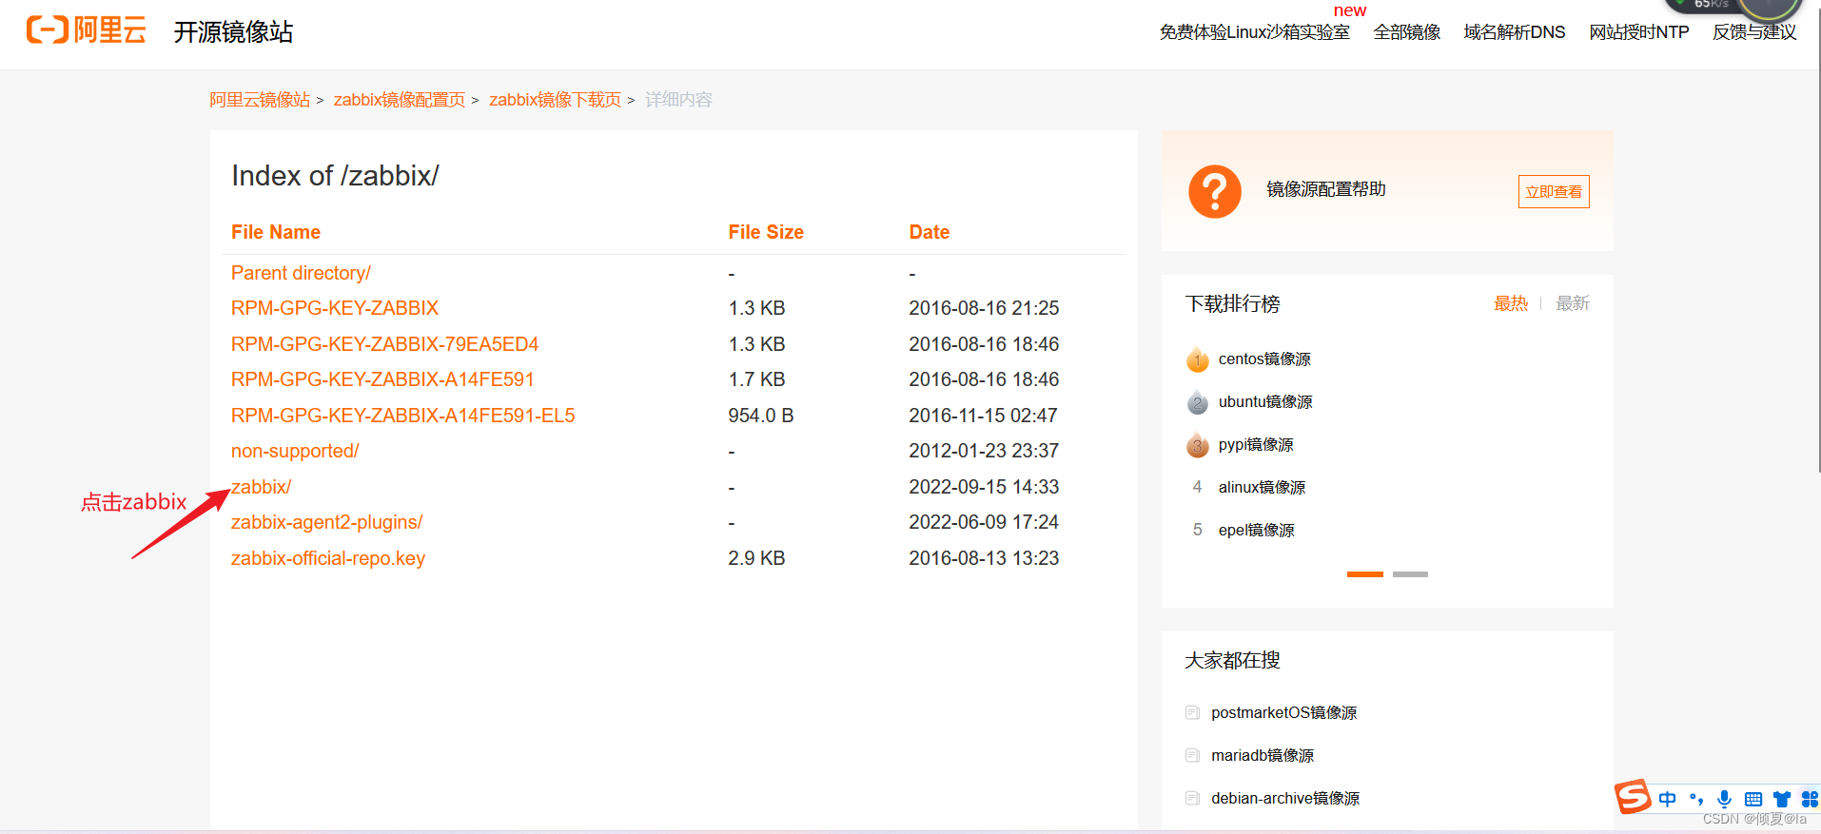Viewport: 1821px width, 834px height.
Task: Switch ranking to 最新 tab
Action: pos(1573,303)
